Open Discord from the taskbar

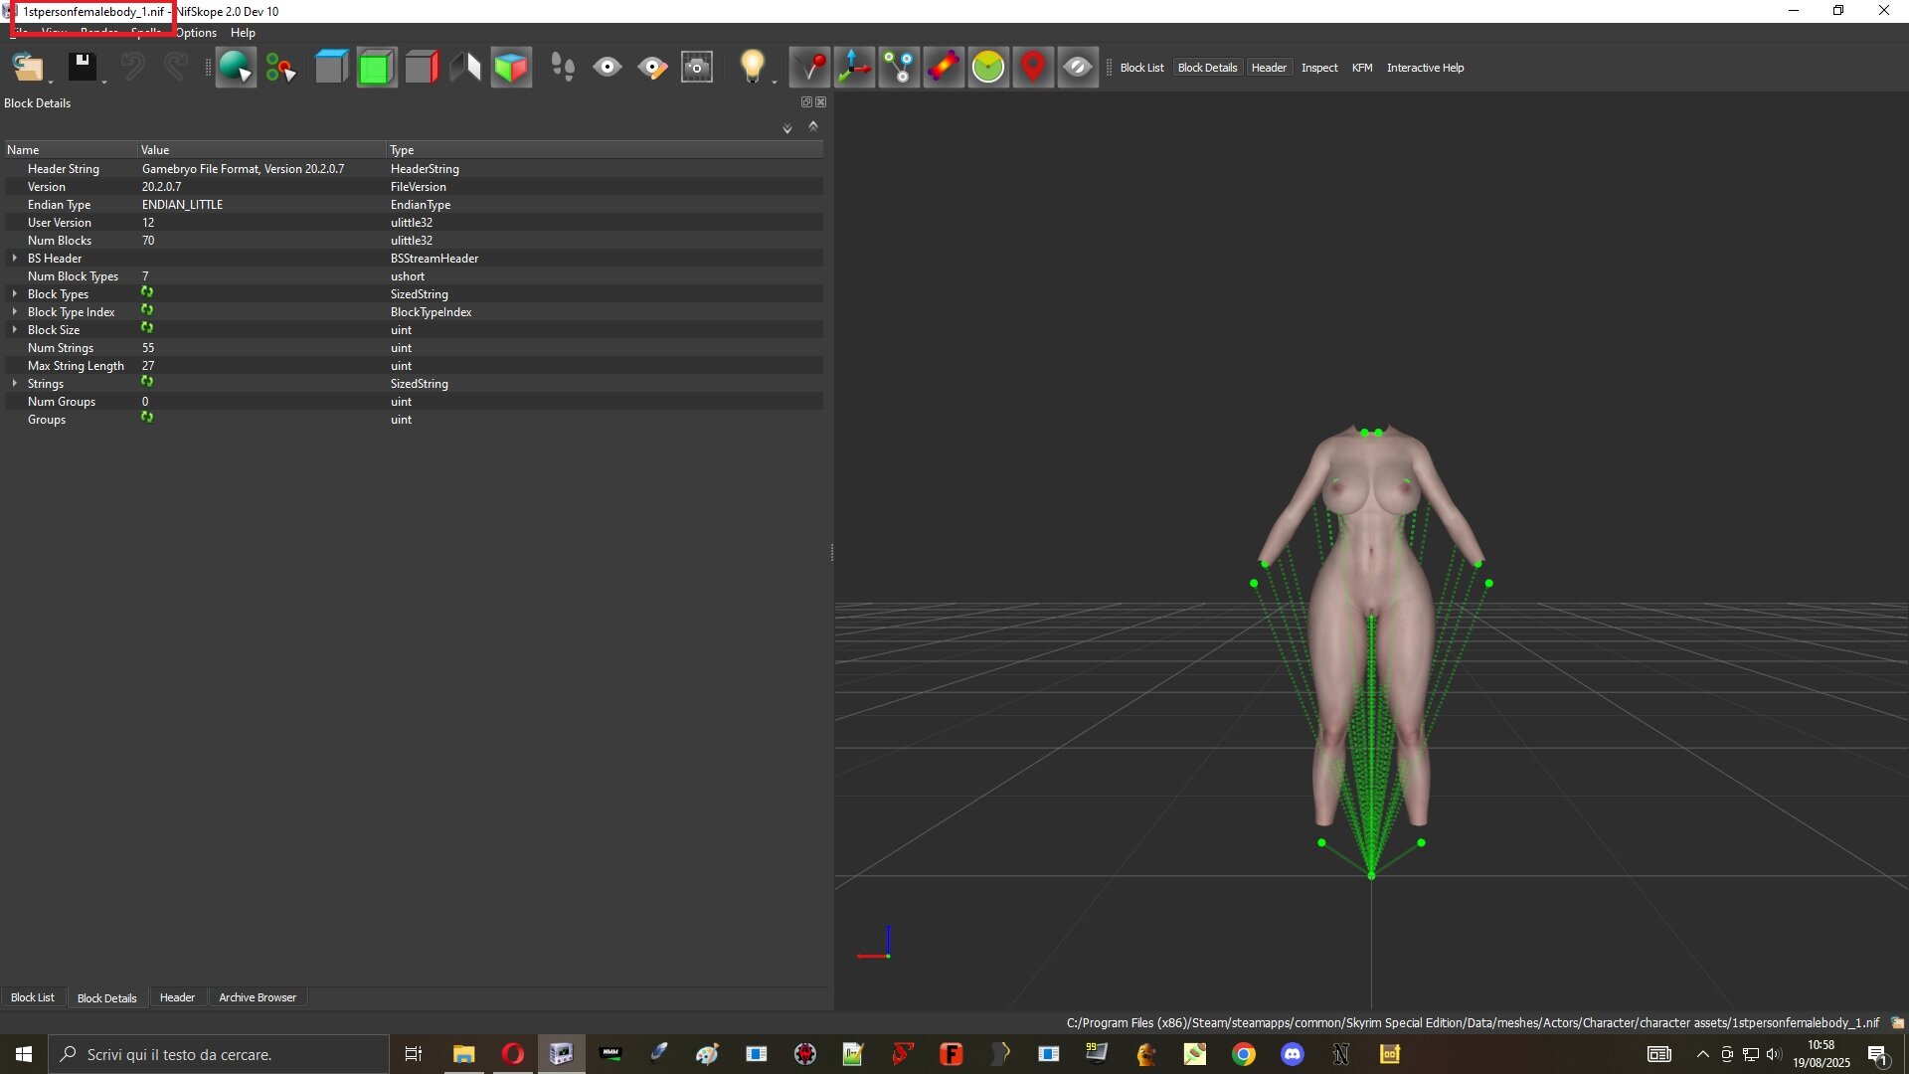pyautogui.click(x=1292, y=1054)
